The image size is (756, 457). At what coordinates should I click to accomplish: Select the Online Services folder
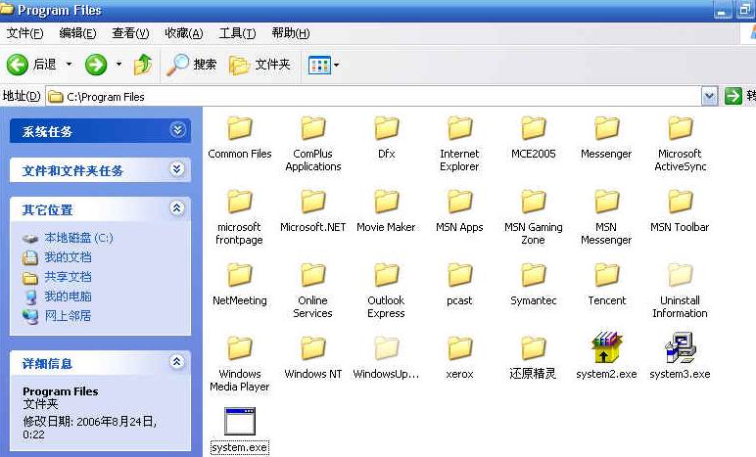click(313, 291)
